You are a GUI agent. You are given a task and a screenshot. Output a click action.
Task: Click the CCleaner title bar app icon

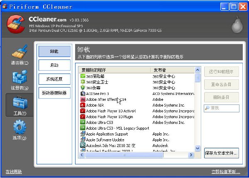(5, 7)
